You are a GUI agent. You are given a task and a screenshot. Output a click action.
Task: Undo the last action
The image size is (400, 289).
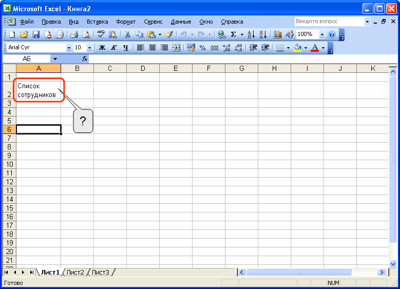click(x=183, y=34)
